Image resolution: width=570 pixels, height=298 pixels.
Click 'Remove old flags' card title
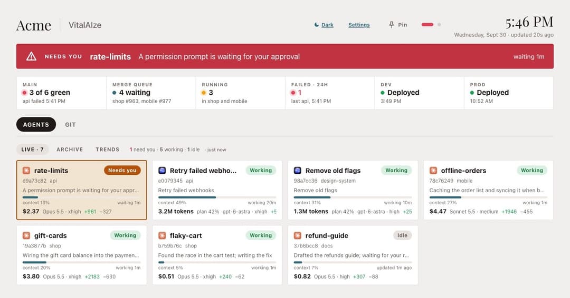333,171
